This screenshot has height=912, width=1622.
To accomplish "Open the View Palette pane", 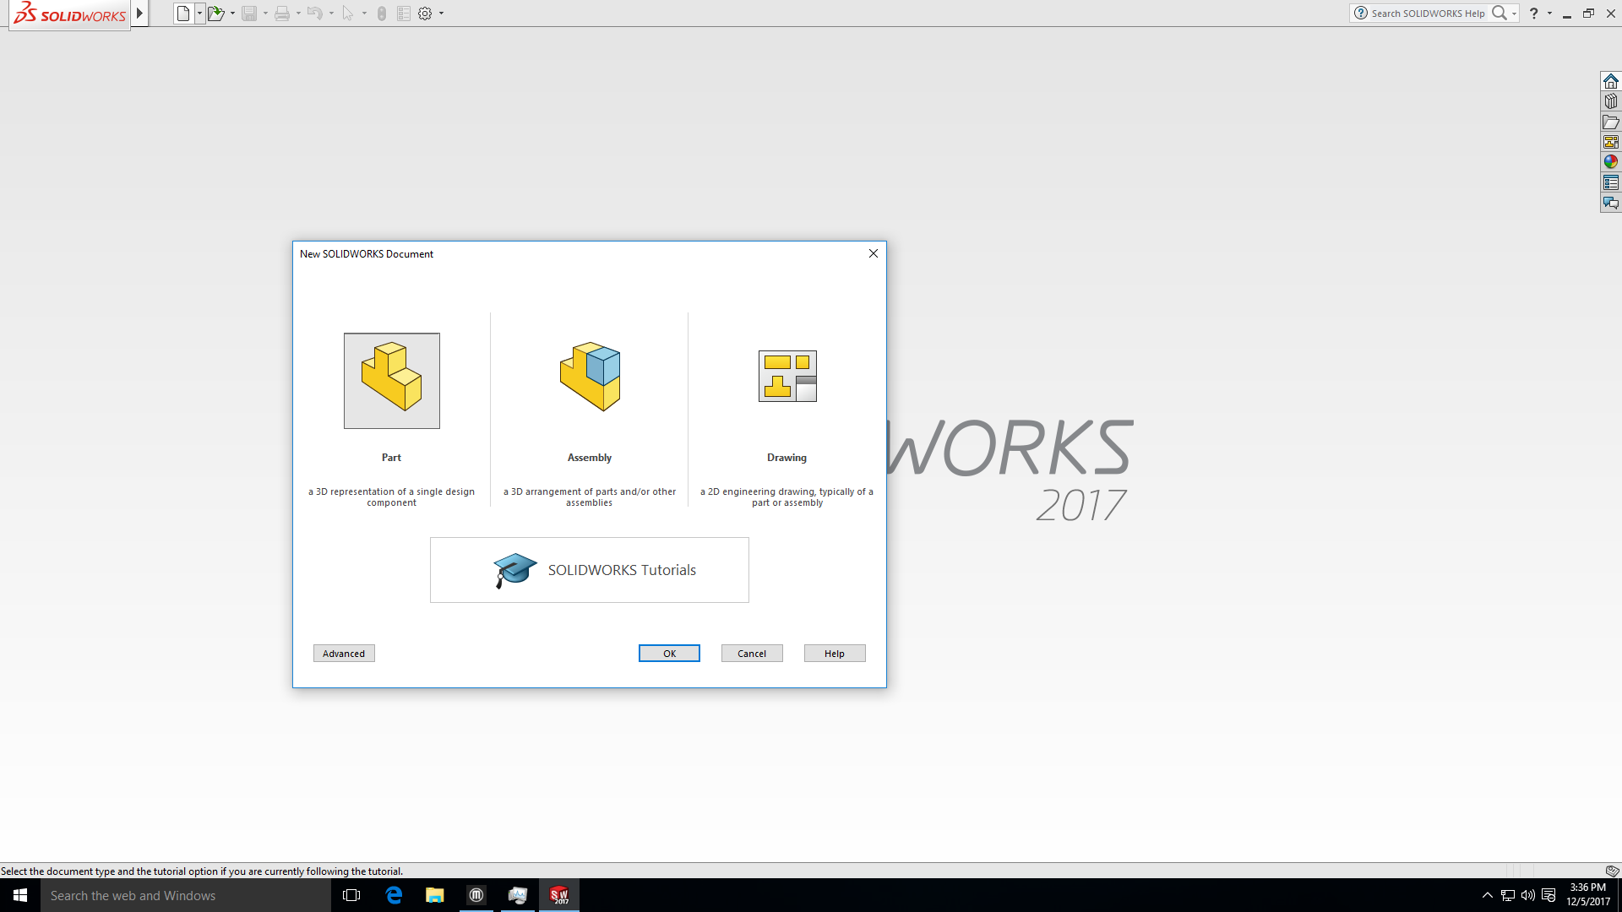I will point(1611,141).
